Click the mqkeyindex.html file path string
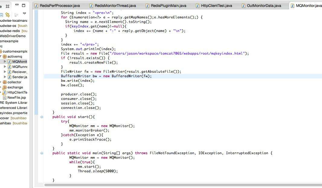The height and width of the screenshot is (188, 322). 177,54
